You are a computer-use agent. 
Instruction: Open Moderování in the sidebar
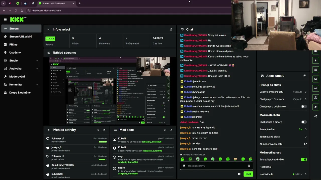[x=21, y=76]
